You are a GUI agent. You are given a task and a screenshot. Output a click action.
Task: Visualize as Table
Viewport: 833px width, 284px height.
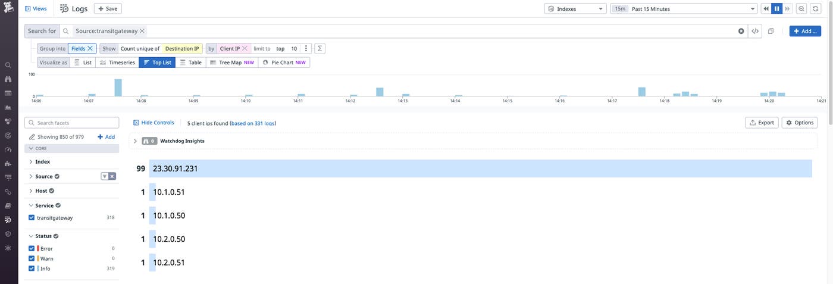[x=190, y=63]
